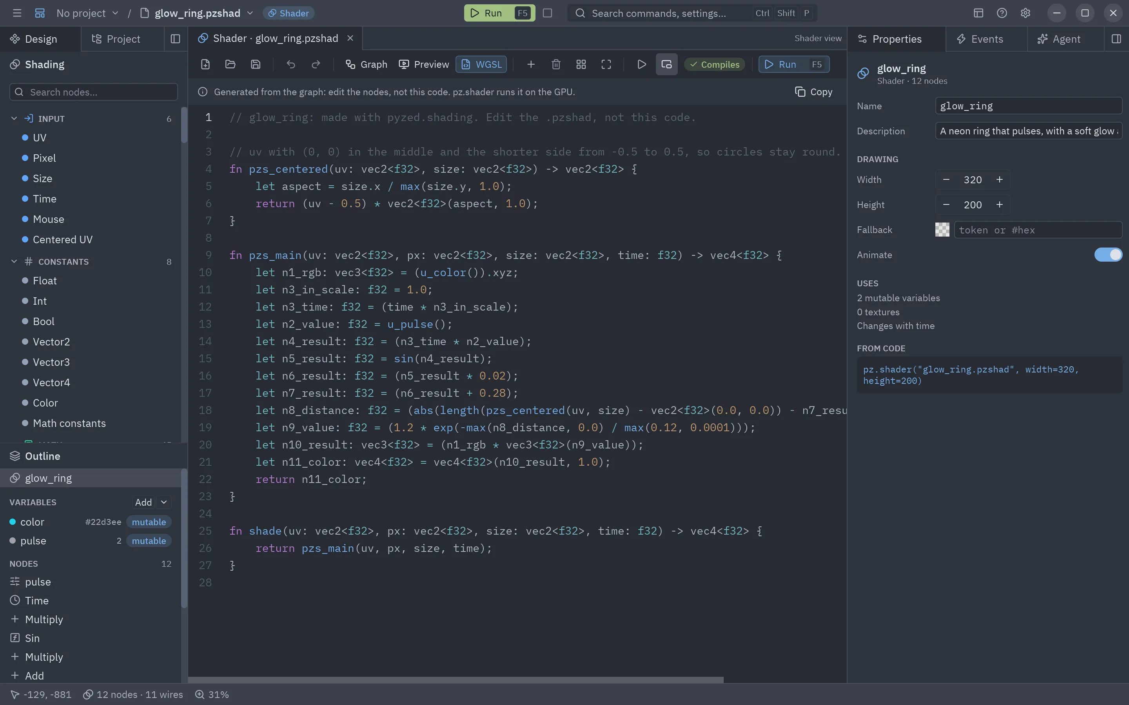Add a node with the plus icon
Image resolution: width=1129 pixels, height=705 pixels.
[531, 64]
